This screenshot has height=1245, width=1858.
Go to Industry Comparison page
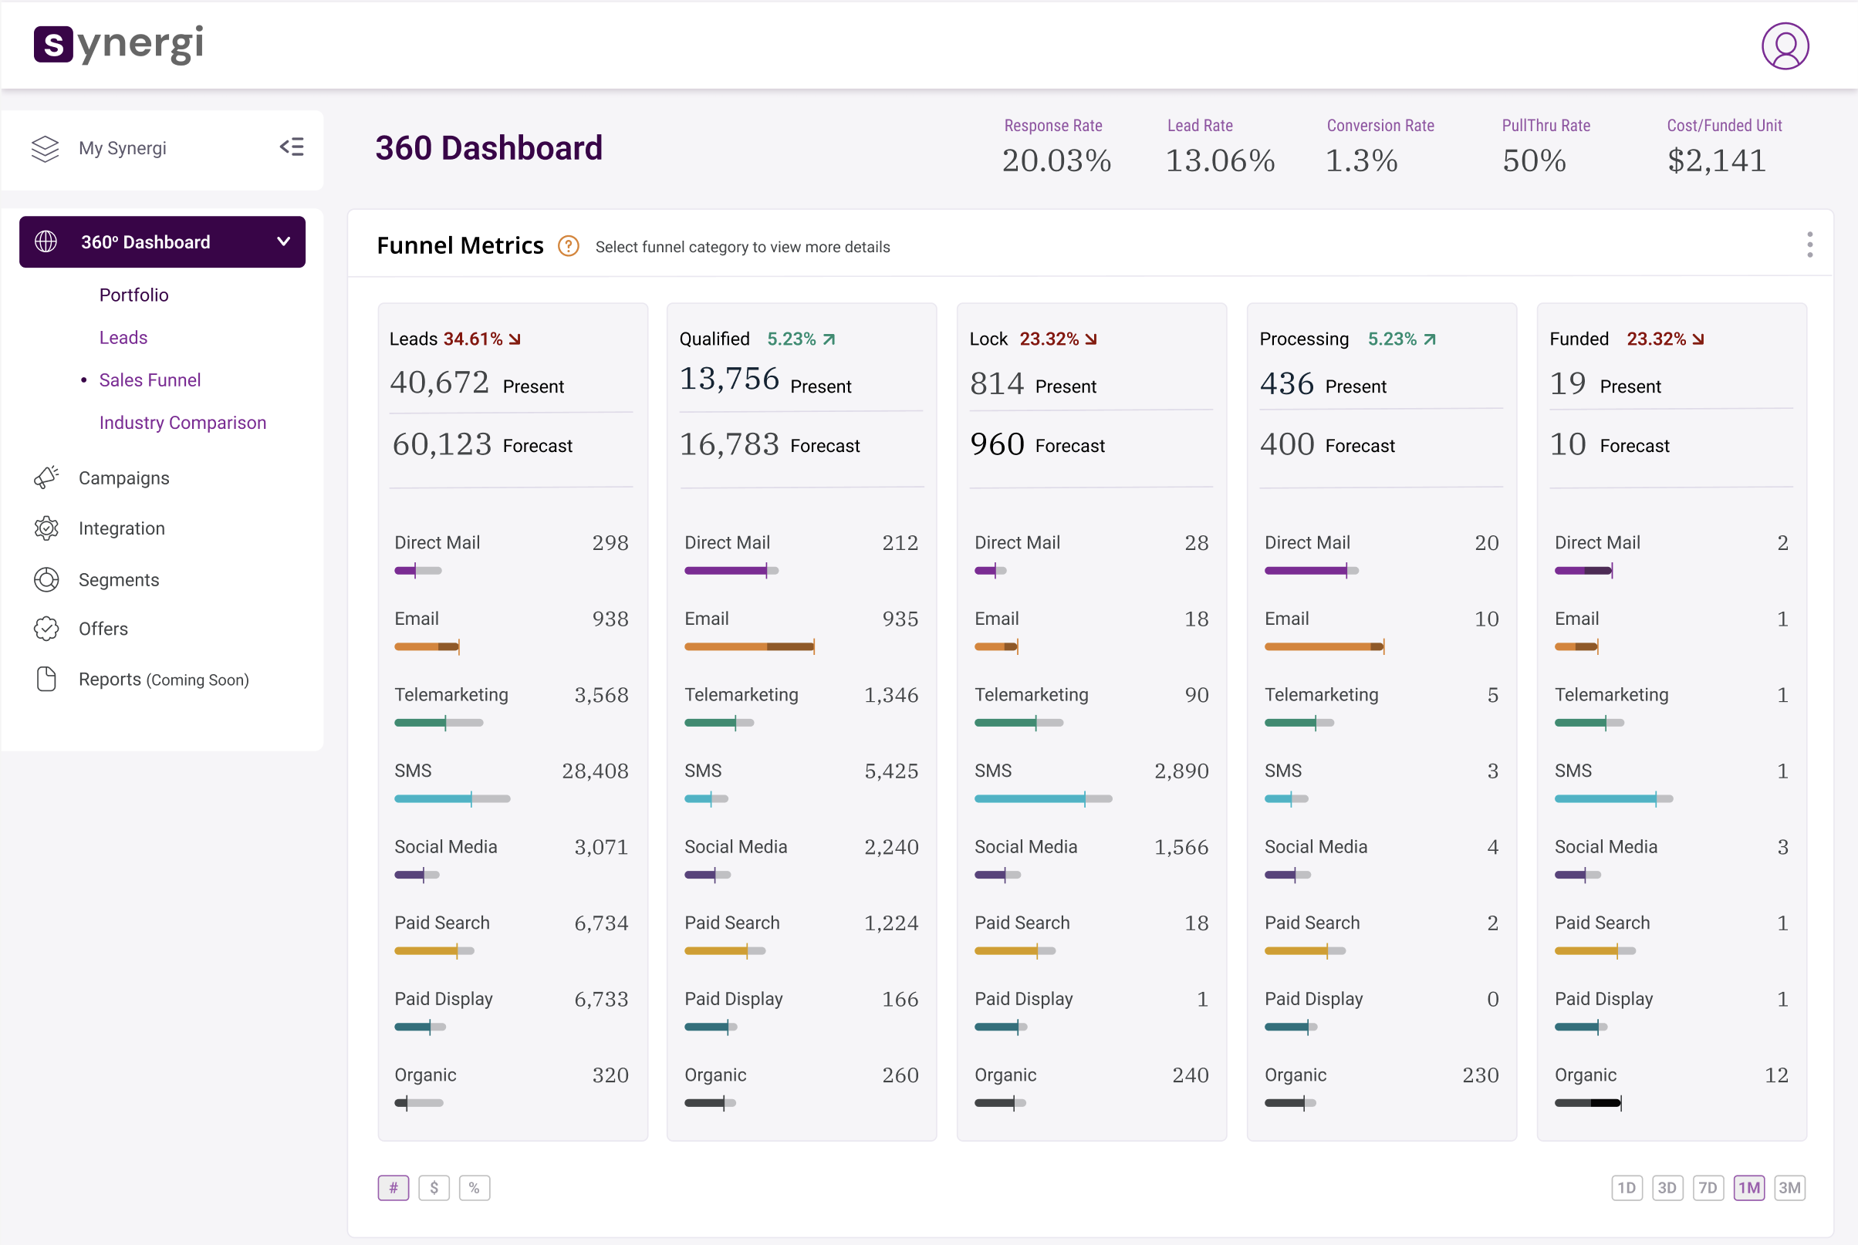[183, 423]
